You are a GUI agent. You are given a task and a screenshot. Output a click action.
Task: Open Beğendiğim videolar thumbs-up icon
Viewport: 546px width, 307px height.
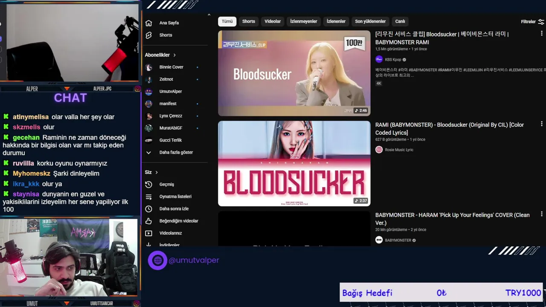[x=148, y=221]
